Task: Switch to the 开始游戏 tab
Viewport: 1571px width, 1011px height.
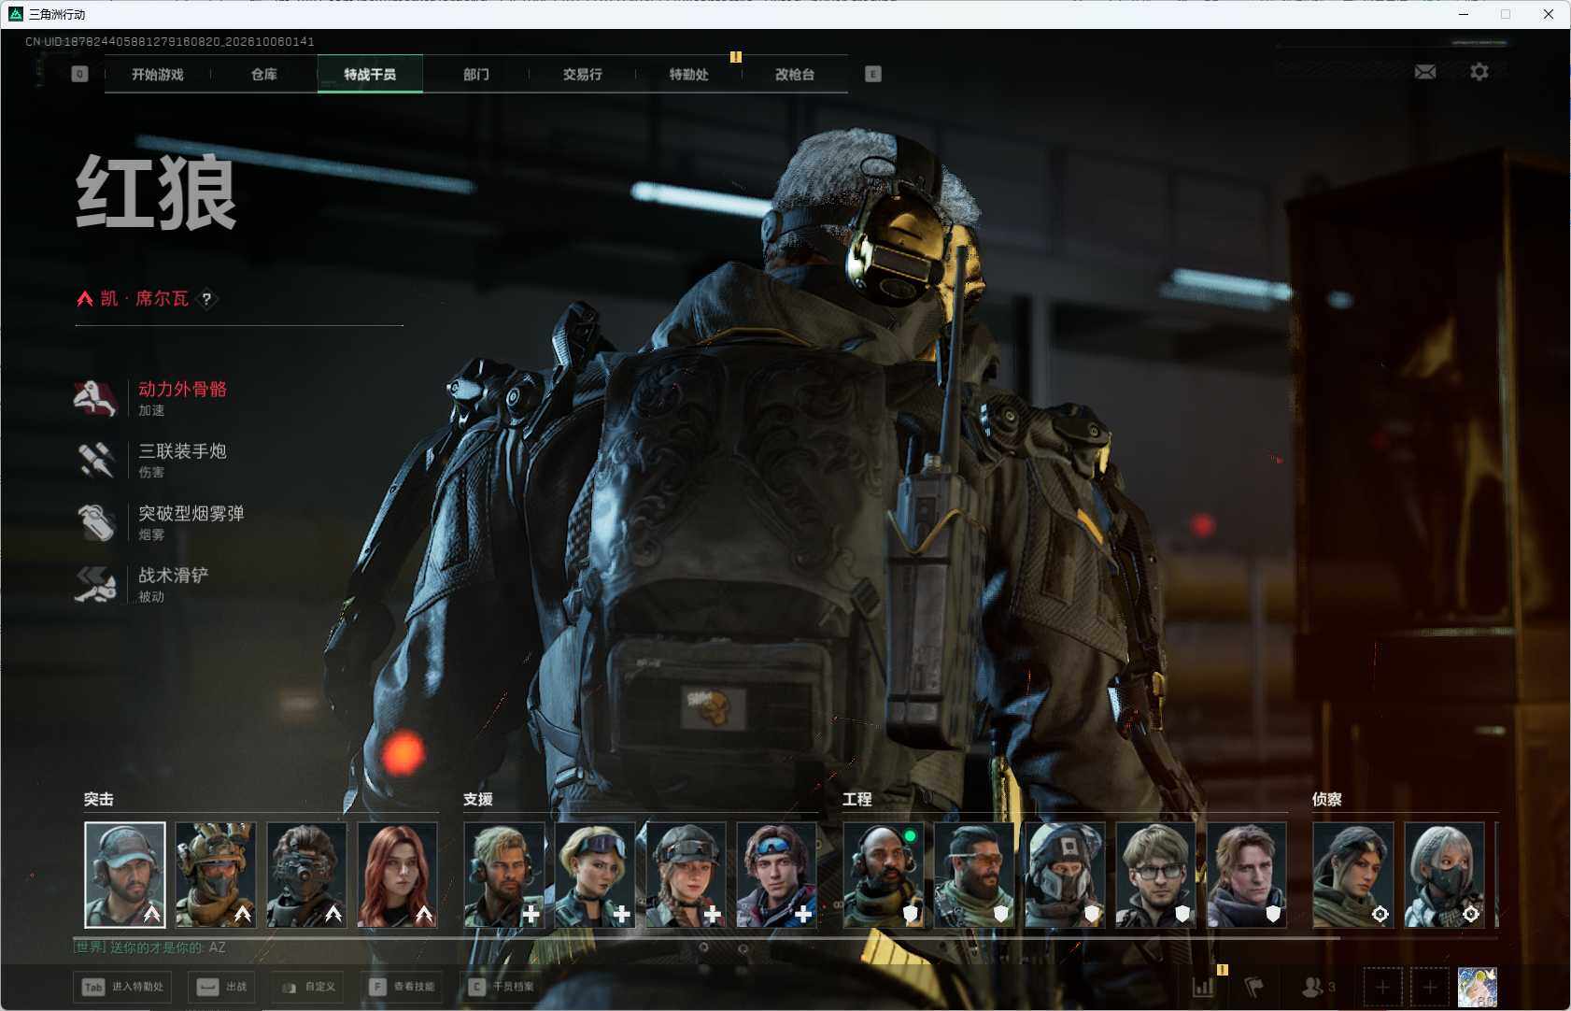Action: (x=158, y=74)
